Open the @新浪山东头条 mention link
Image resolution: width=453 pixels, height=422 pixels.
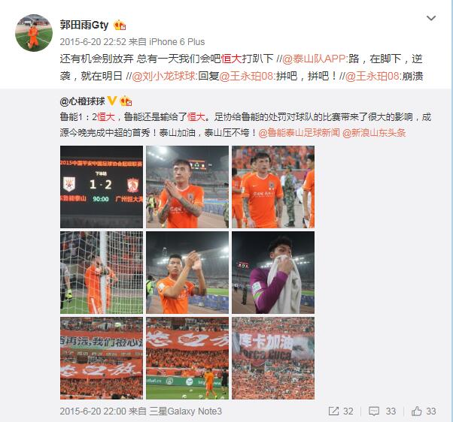[x=374, y=133]
